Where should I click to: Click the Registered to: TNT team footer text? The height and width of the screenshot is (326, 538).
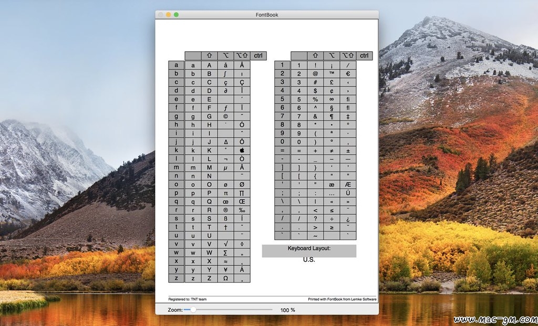click(188, 299)
